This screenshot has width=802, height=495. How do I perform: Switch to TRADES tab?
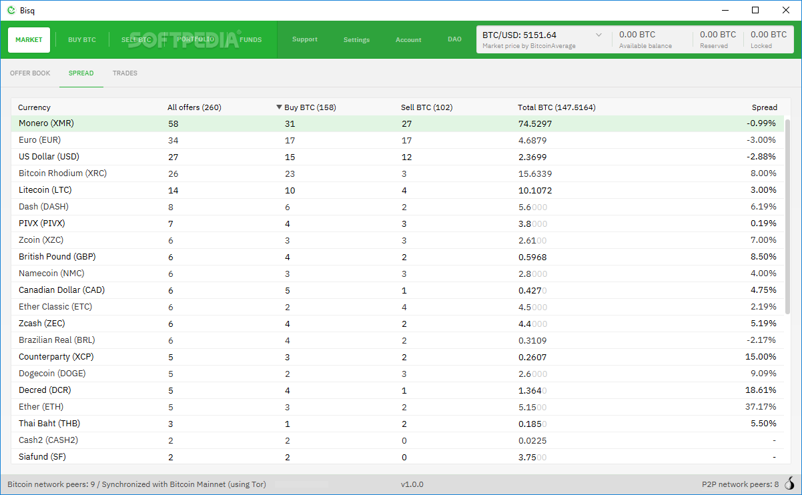(125, 73)
